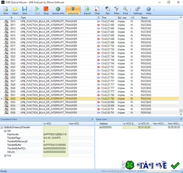
Task: Sort by the Status column header
Action: click(x=159, y=18)
